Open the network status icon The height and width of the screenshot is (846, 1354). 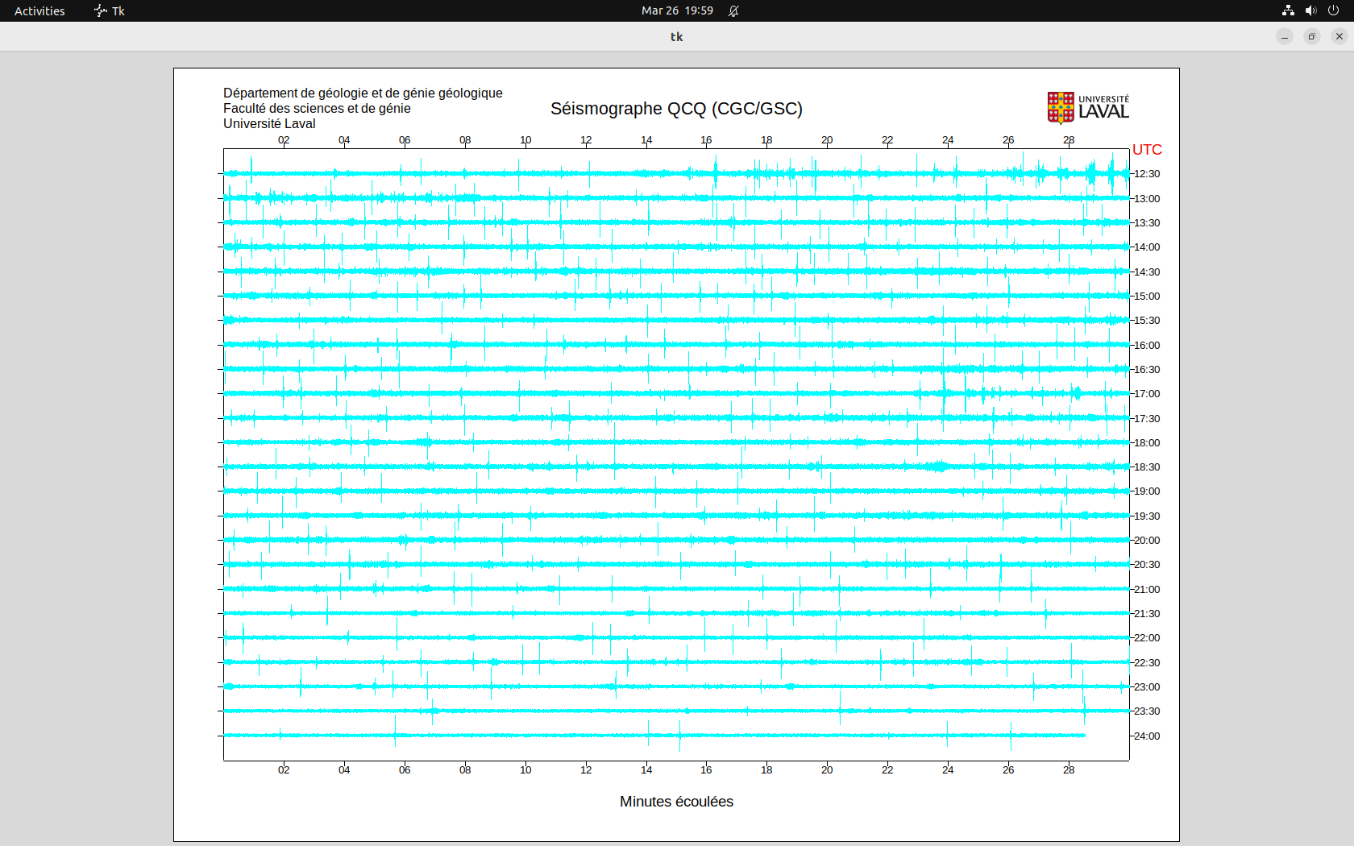[1288, 10]
